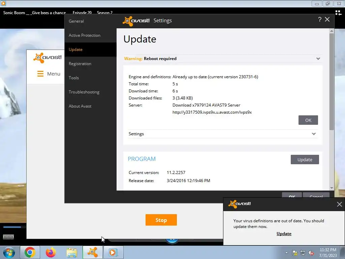Click the server URL text

[212, 112]
